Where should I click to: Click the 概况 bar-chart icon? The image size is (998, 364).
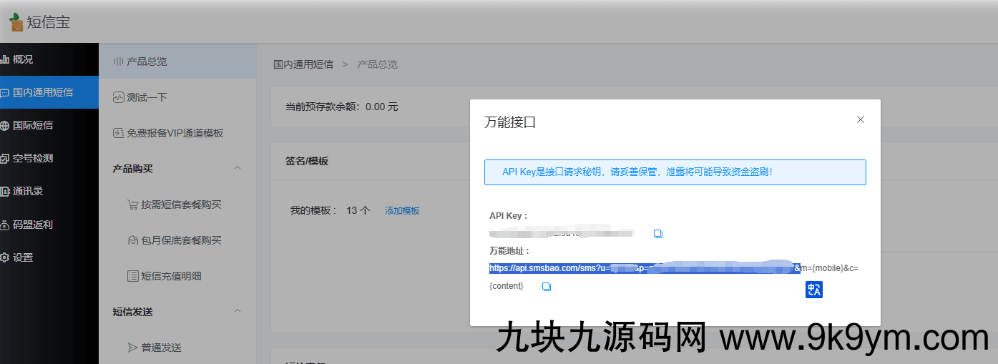pos(4,59)
